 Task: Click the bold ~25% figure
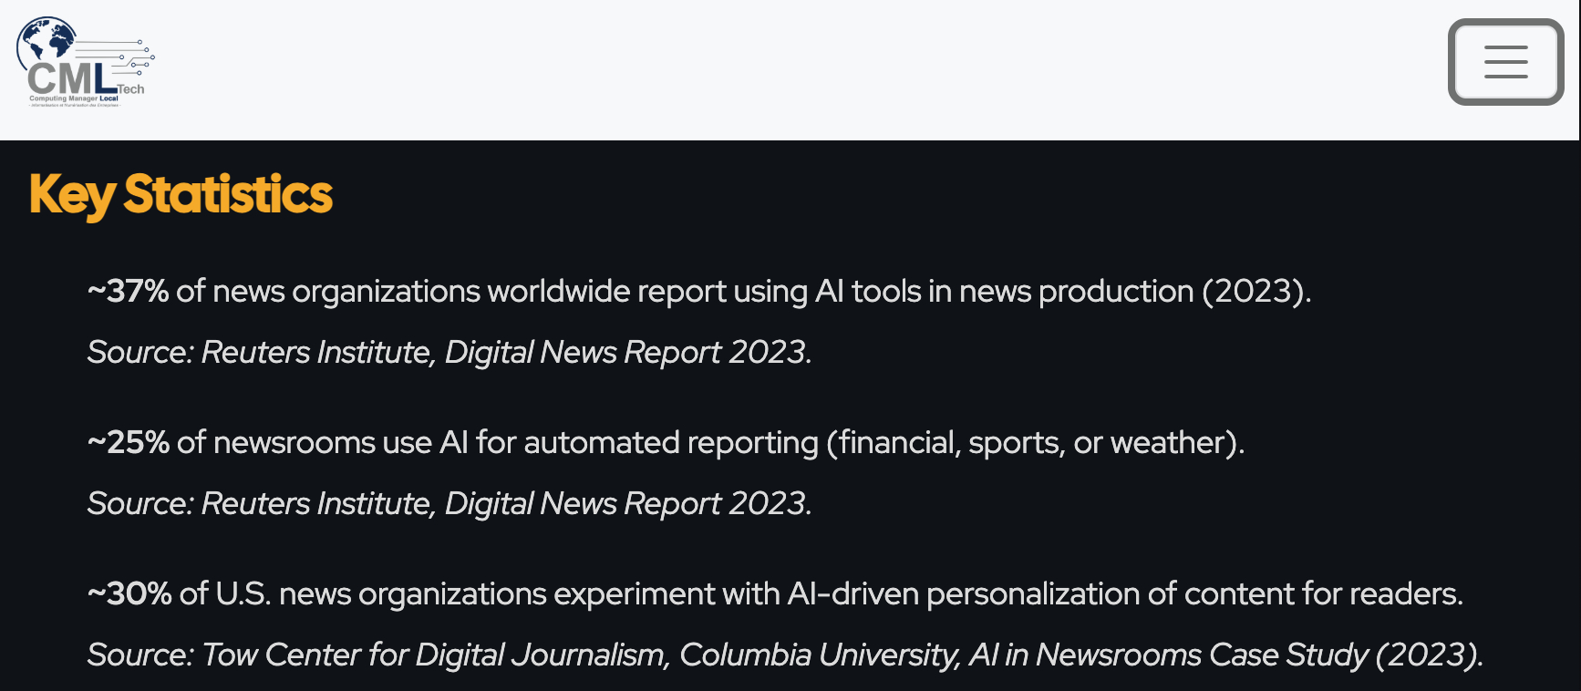click(x=128, y=443)
